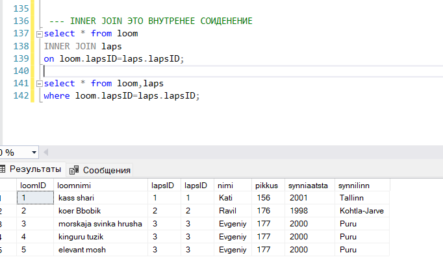Click the 'on' keyword on line 139
The height and width of the screenshot is (279, 443).
tap(49, 59)
